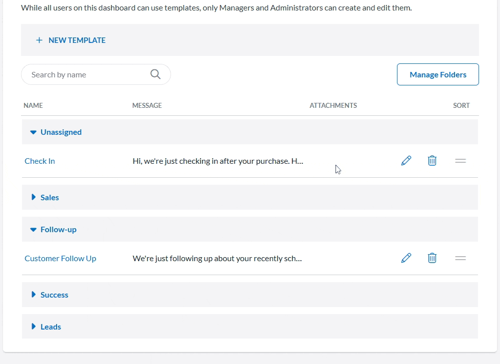The width and height of the screenshot is (500, 364).
Task: Focus the Search by name field
Action: click(x=85, y=74)
